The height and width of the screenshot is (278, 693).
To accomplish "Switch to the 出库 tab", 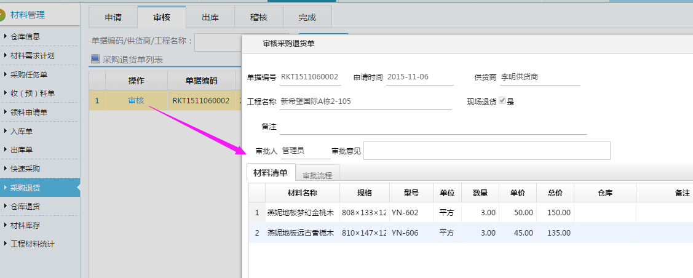I will [210, 17].
